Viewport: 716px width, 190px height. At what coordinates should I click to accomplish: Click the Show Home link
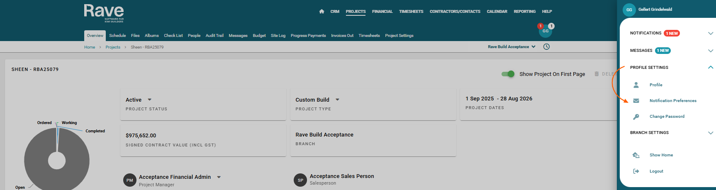[661, 155]
